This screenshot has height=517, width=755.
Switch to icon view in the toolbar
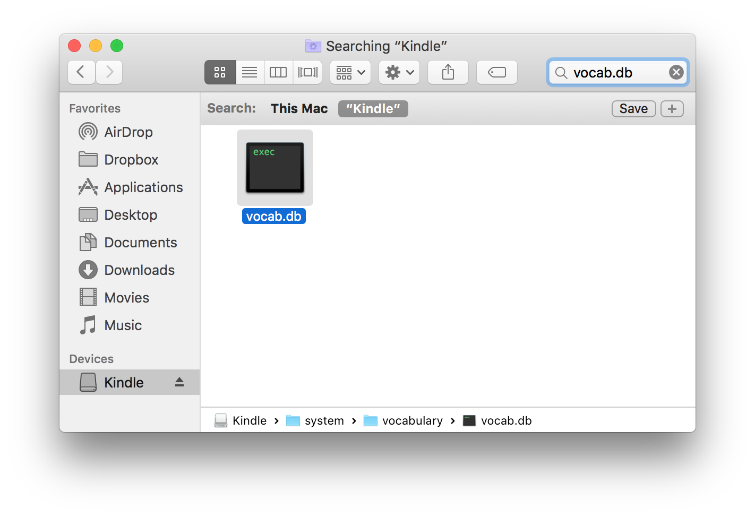(x=220, y=72)
